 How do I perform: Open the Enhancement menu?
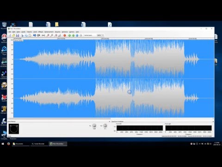tap(49, 32)
